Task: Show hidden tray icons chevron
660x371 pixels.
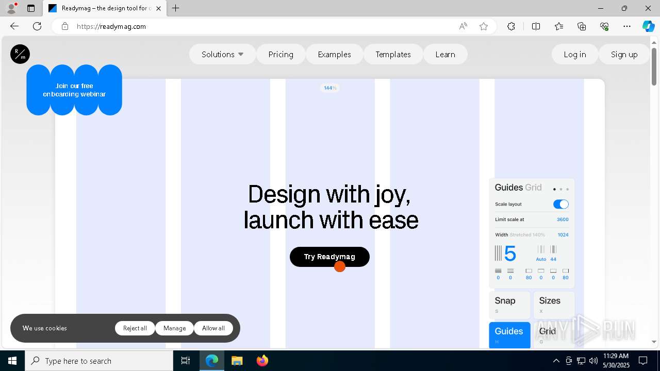Action: pyautogui.click(x=556, y=361)
